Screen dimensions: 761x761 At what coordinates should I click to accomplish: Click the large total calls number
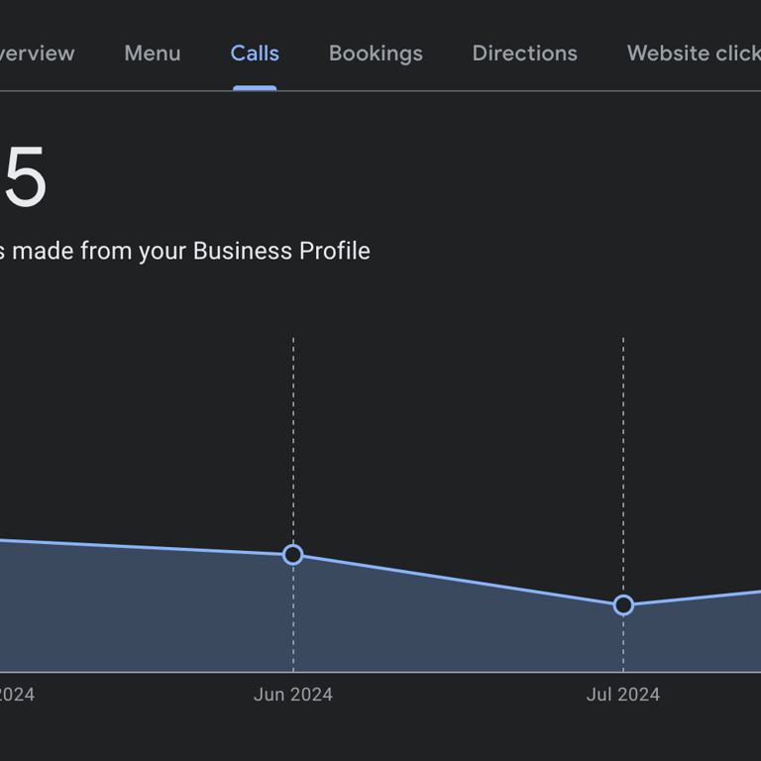24,179
